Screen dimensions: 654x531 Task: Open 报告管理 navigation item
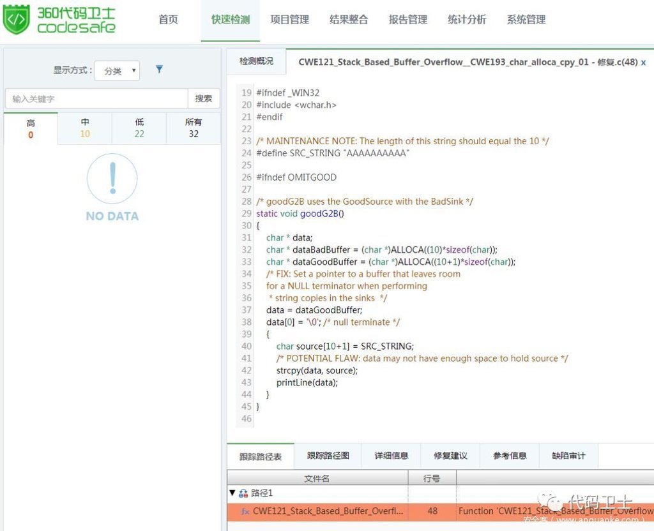[x=408, y=20]
